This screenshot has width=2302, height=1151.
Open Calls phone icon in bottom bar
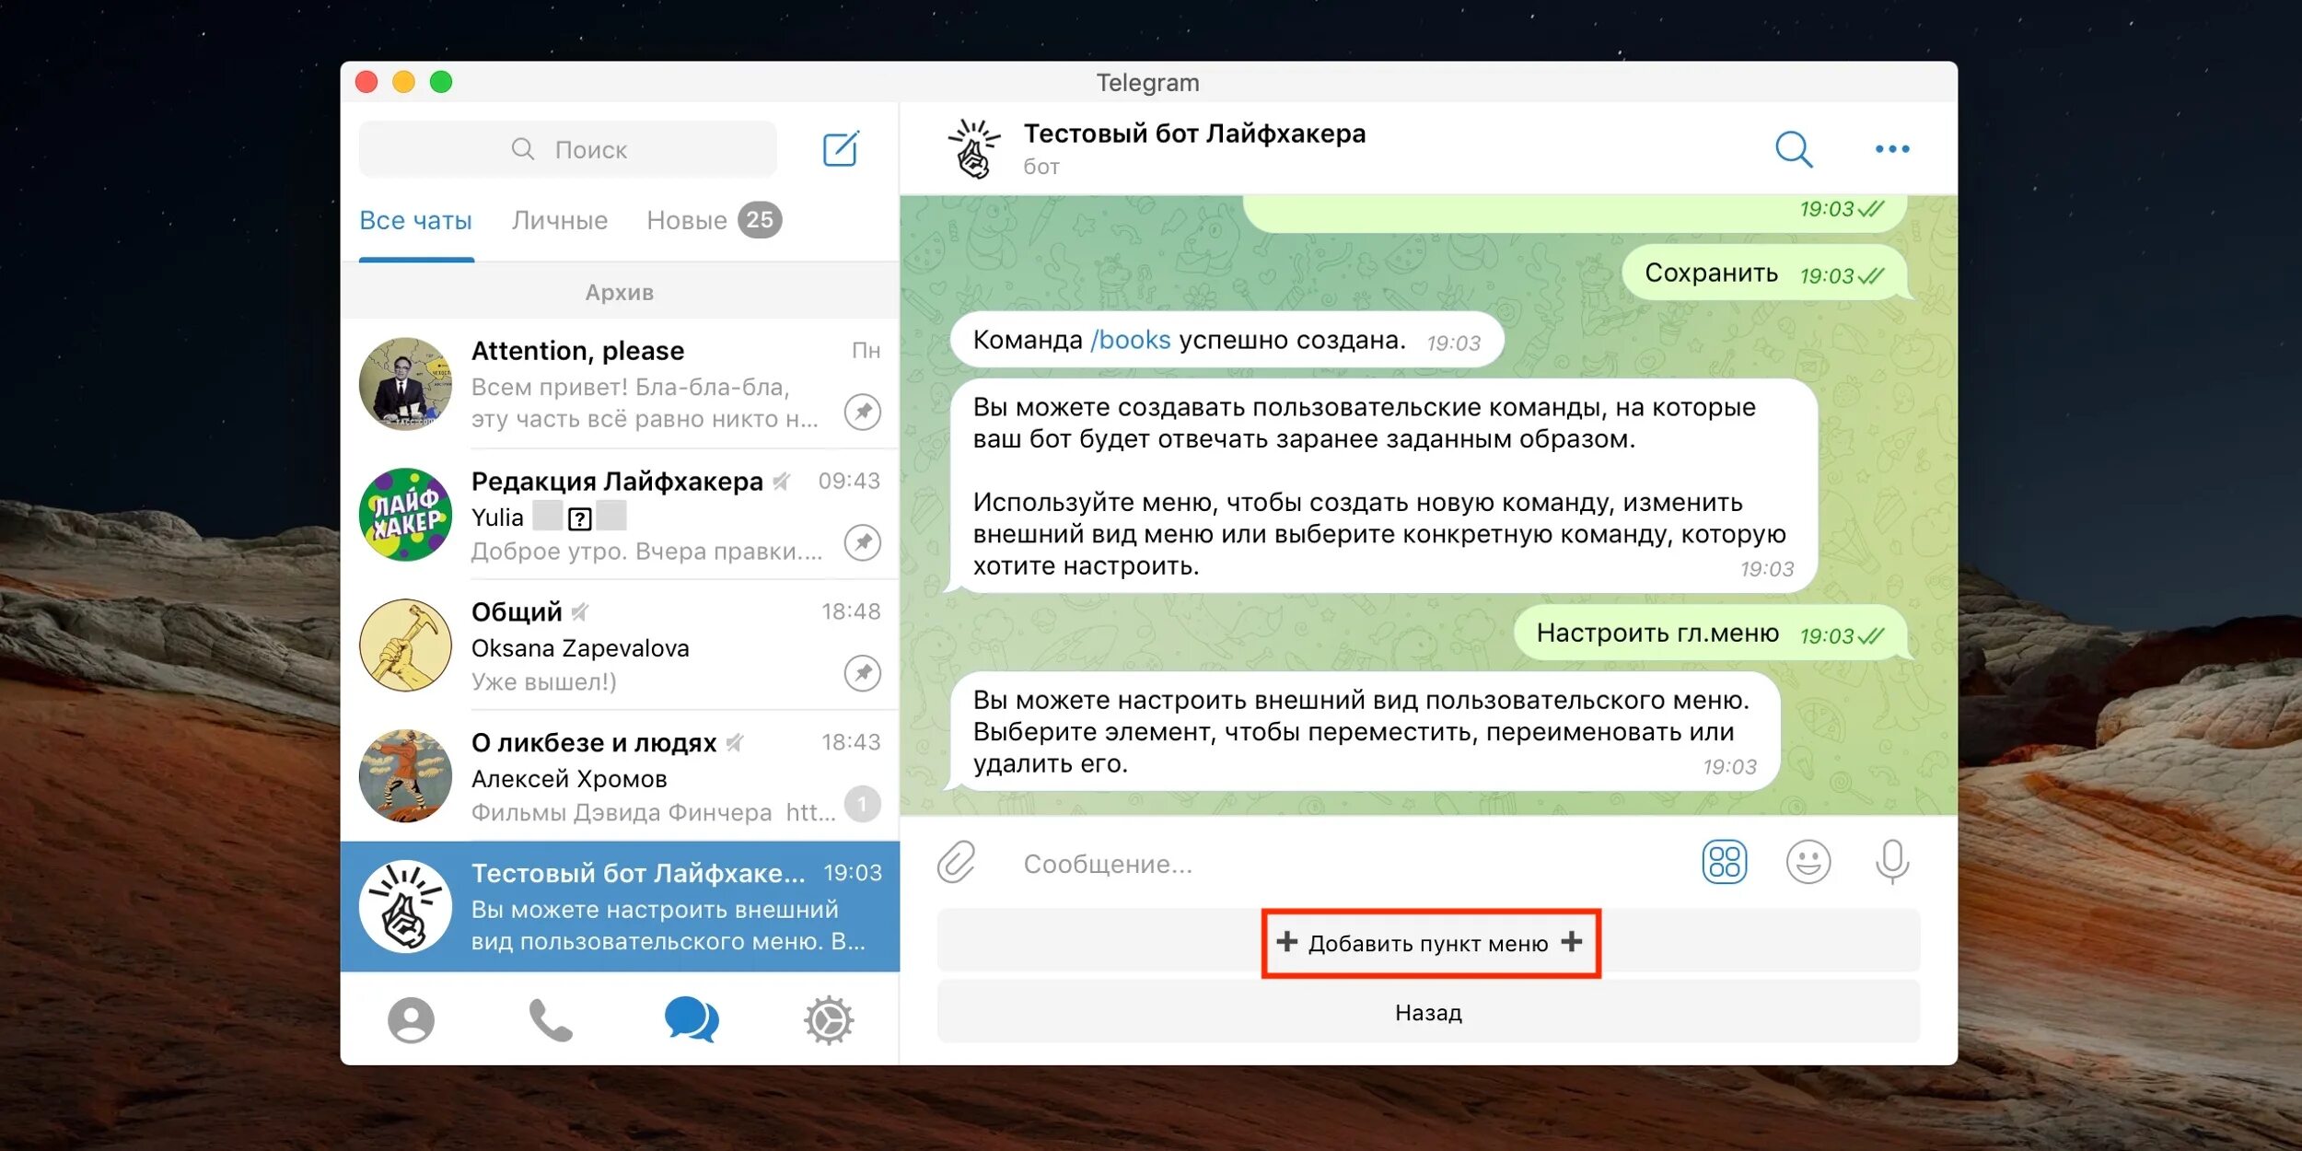coord(551,1019)
